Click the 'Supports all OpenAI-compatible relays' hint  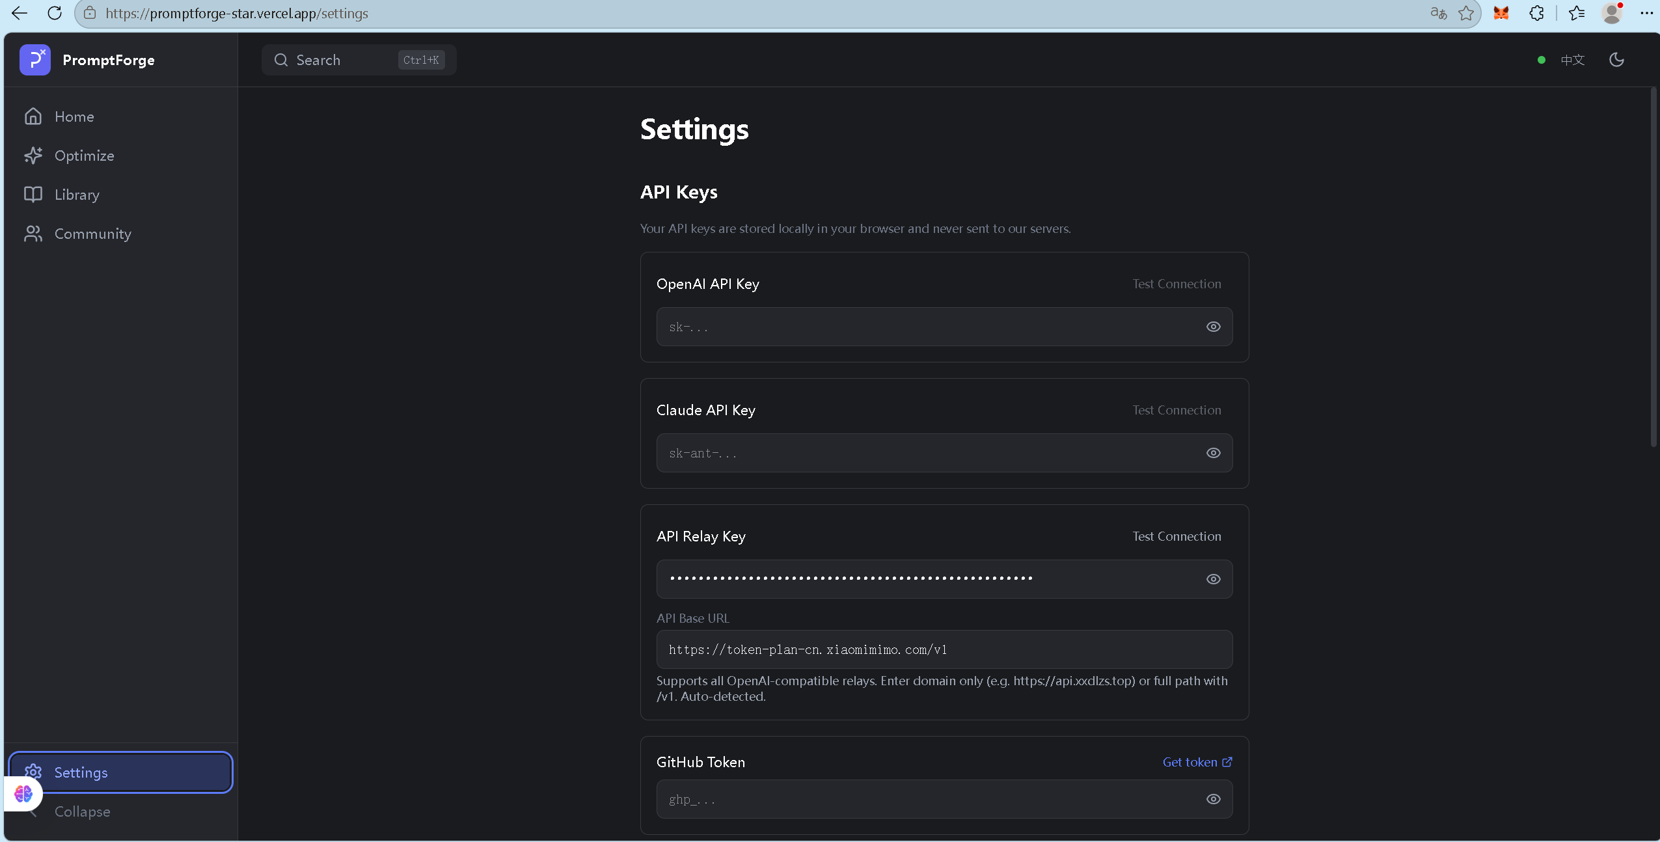[x=942, y=688]
